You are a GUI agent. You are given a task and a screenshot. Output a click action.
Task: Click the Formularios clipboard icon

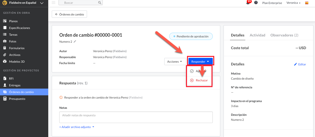click(x=4, y=48)
